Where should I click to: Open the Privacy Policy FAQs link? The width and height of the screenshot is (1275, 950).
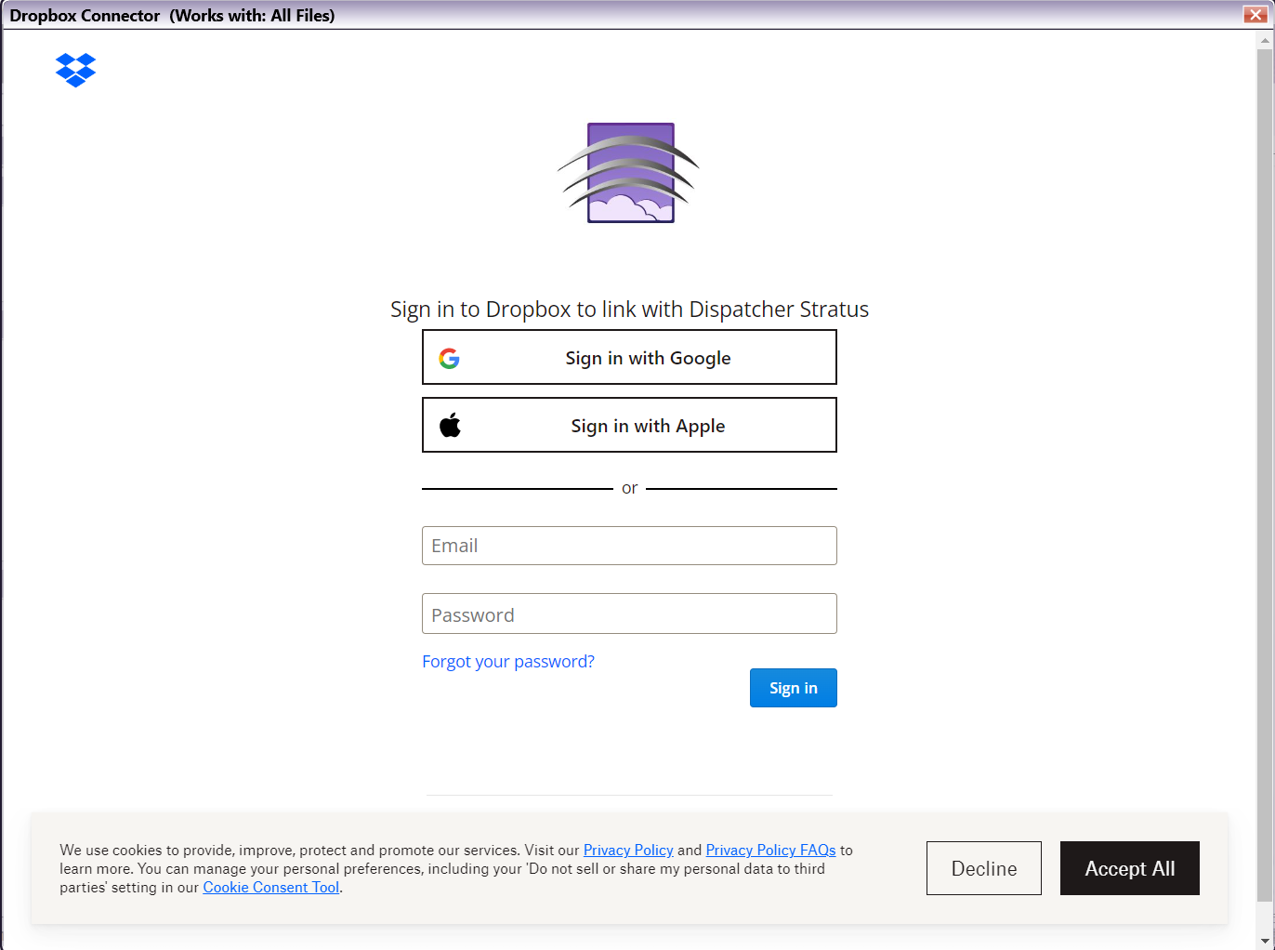point(771,850)
